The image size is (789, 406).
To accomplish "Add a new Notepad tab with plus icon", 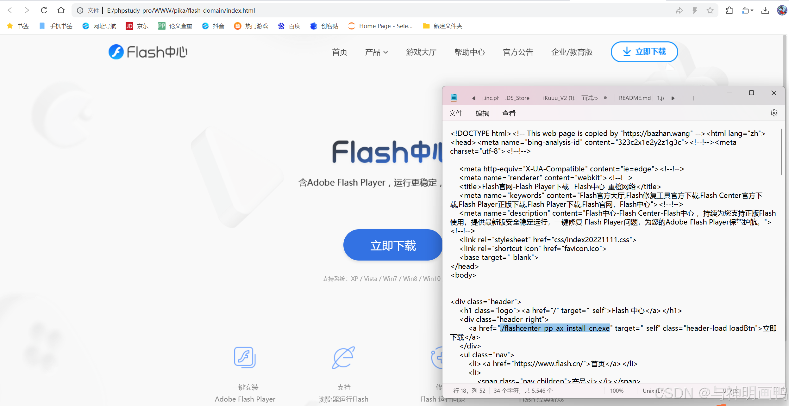I will click(693, 98).
